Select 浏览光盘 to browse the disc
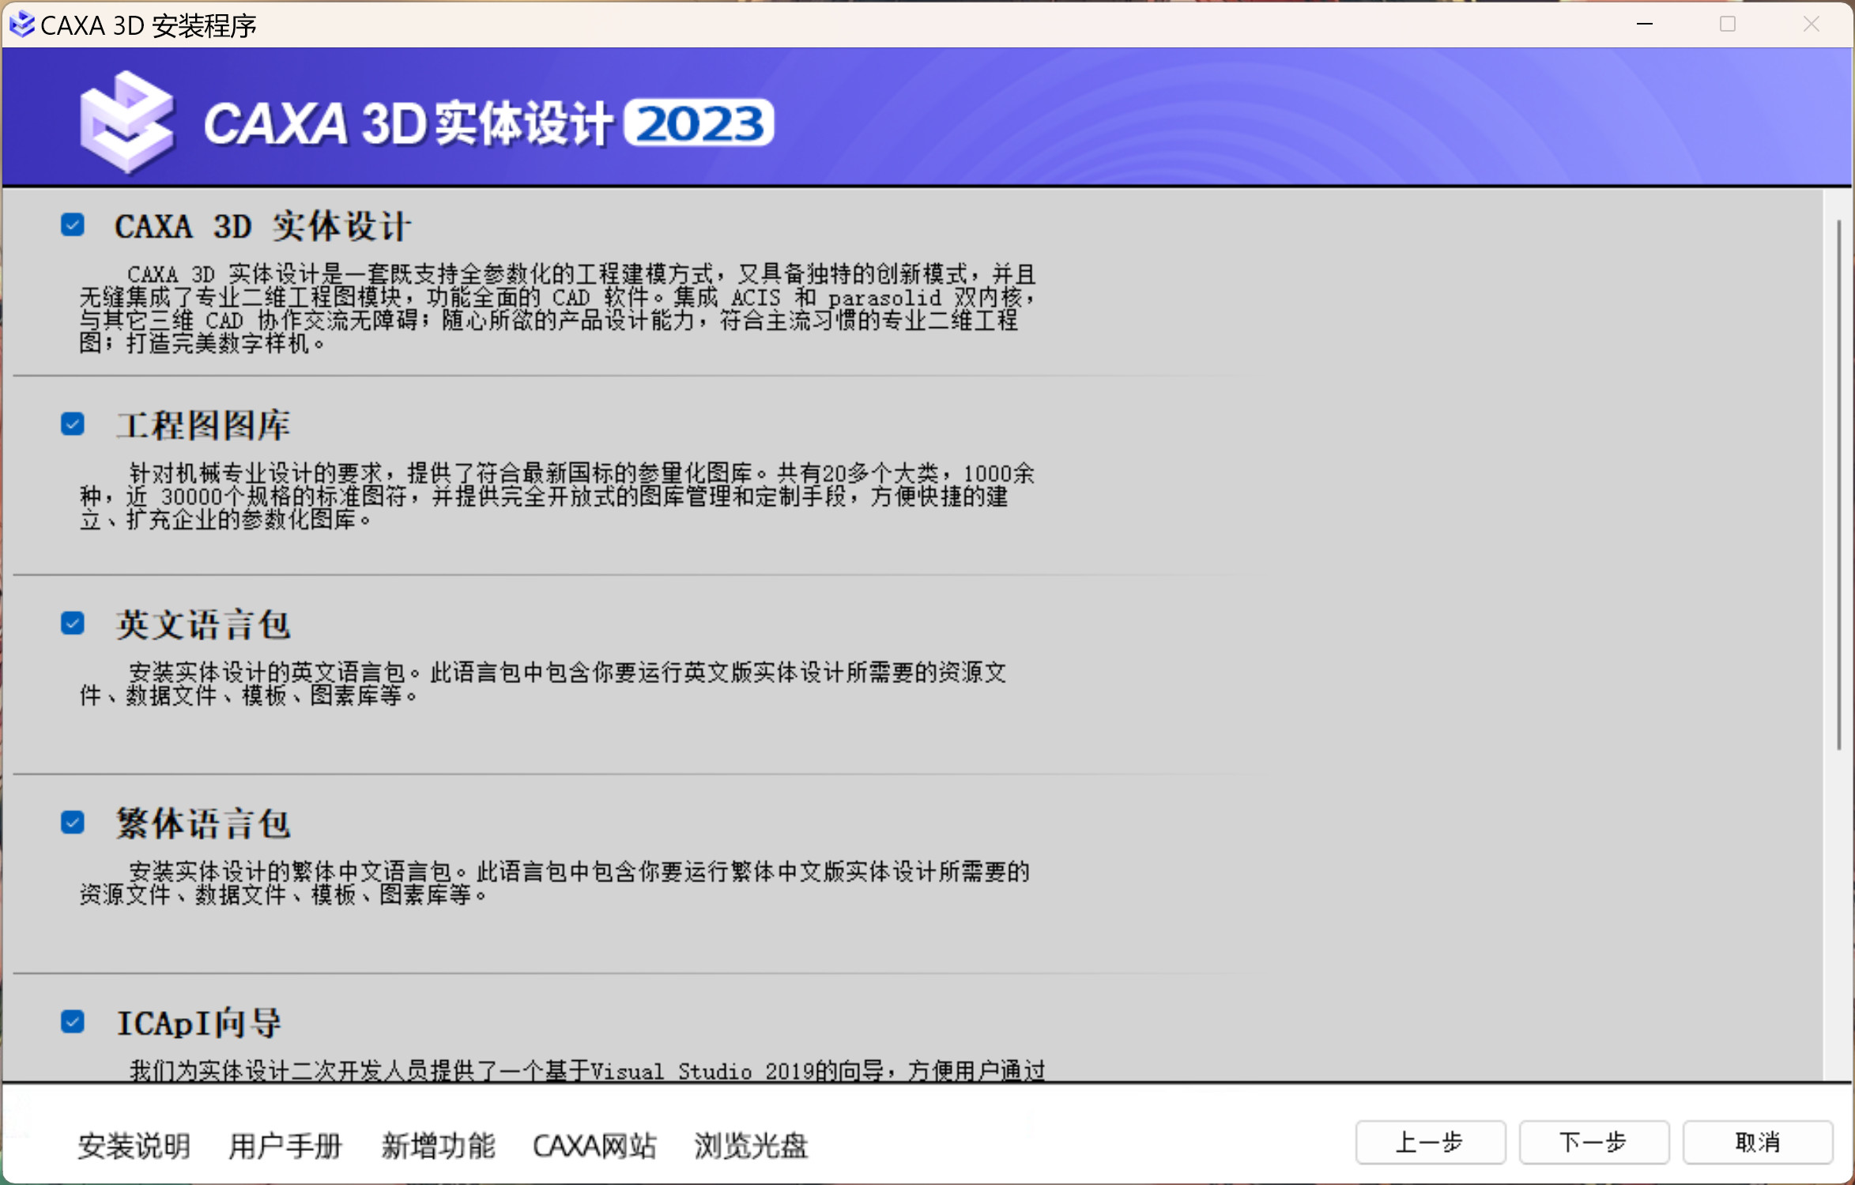Screen dimensions: 1855x1185 click(751, 1145)
